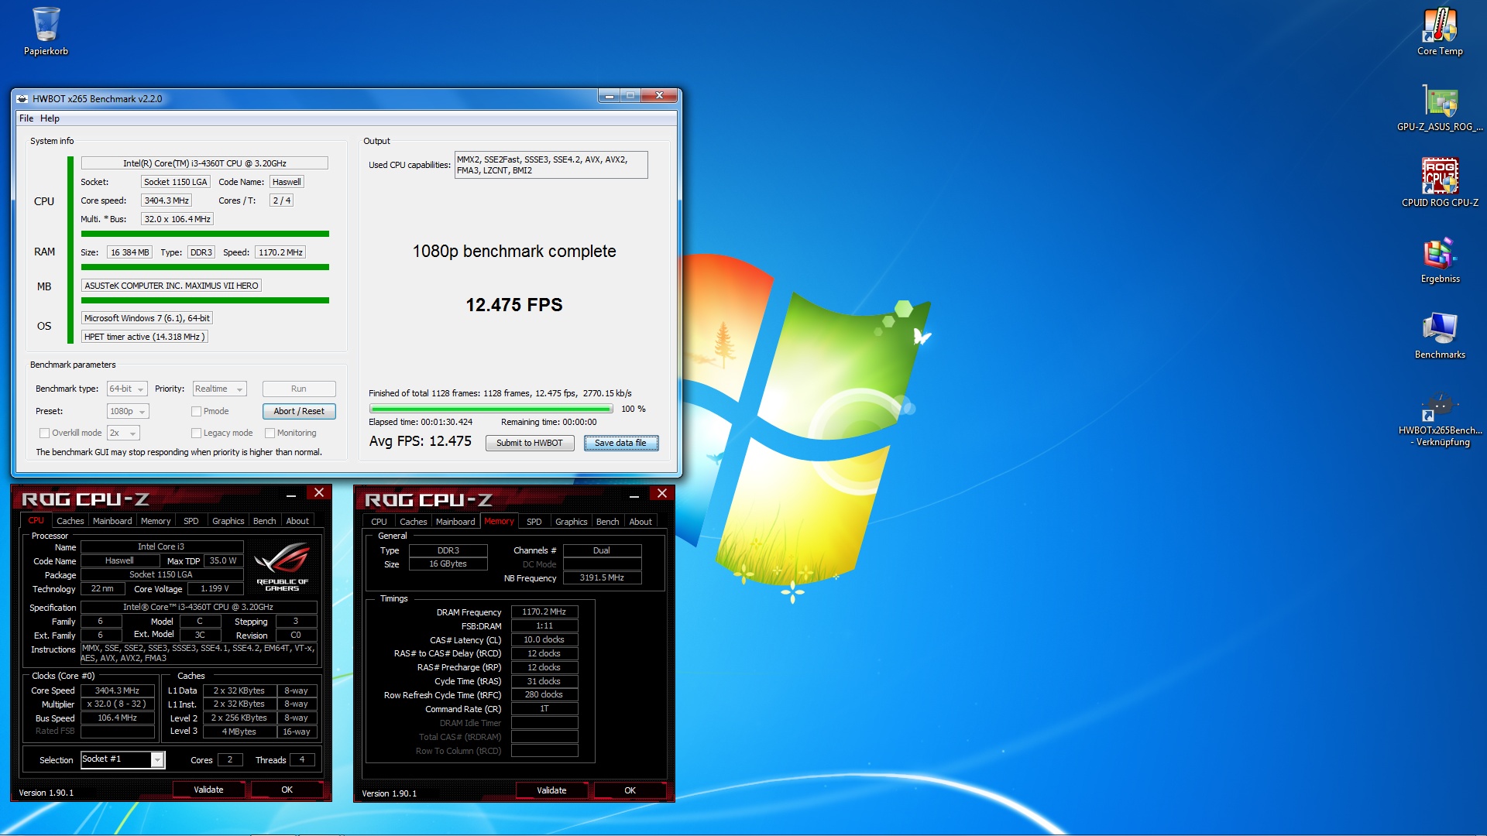This screenshot has width=1487, height=836.
Task: Click the NB Frequency 3191.5 MHz value
Action: [x=602, y=577]
